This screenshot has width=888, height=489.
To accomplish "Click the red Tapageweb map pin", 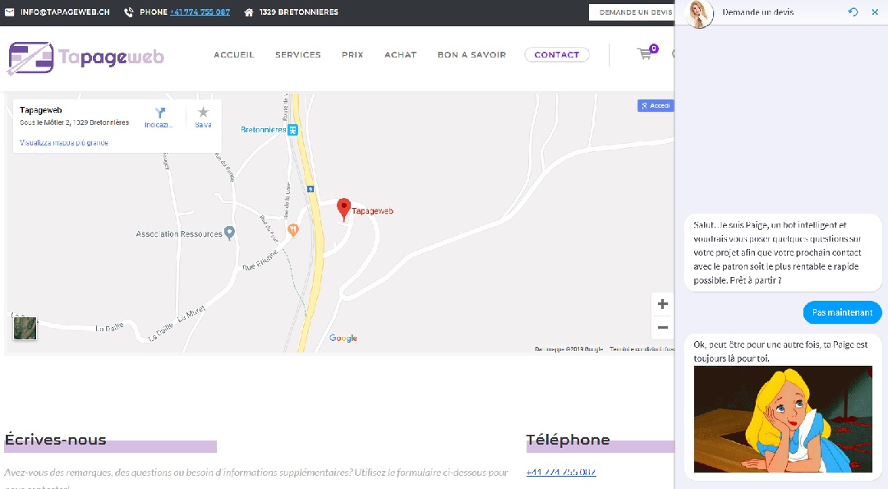I will point(343,210).
